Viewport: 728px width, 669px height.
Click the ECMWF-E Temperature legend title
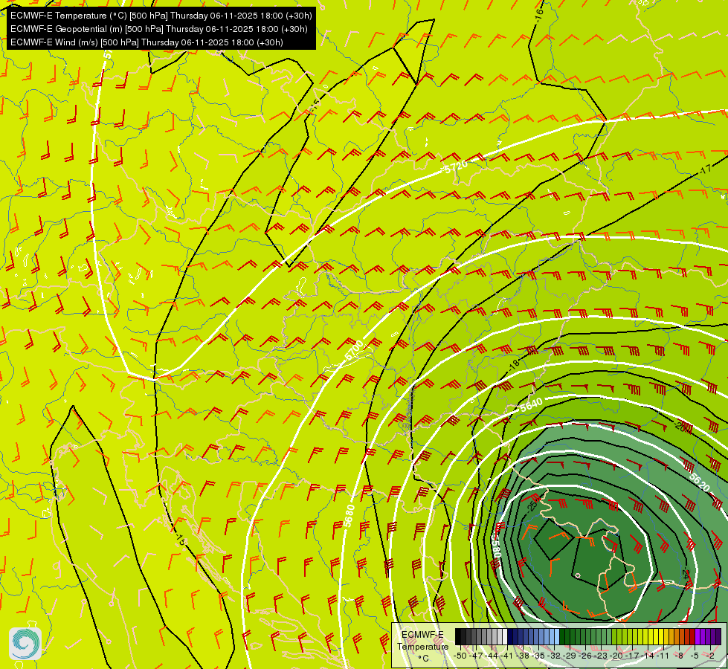[x=422, y=641]
